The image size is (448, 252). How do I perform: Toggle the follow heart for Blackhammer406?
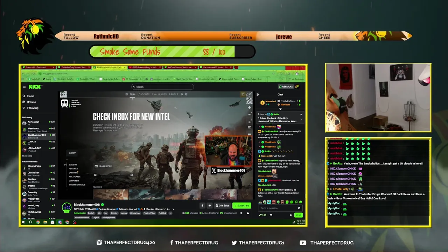[x=209, y=205]
